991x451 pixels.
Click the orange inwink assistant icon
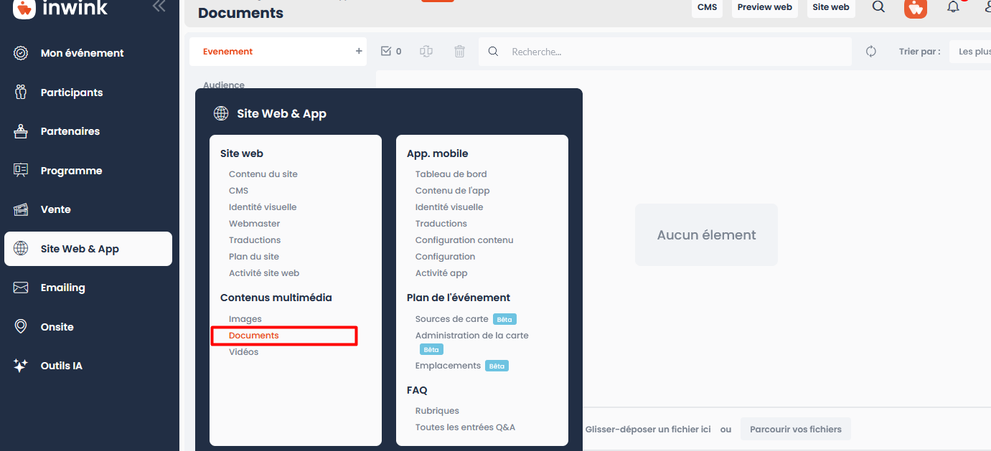[916, 8]
